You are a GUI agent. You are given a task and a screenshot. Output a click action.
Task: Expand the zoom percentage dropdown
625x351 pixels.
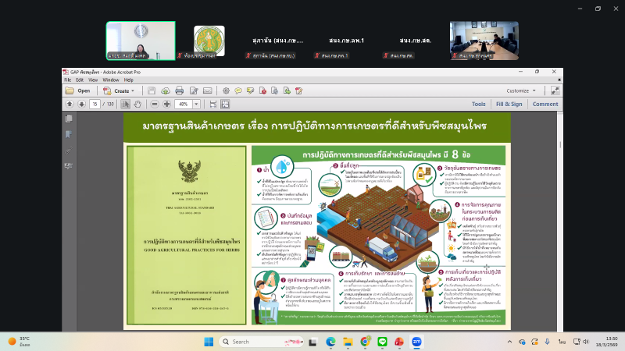tap(196, 104)
